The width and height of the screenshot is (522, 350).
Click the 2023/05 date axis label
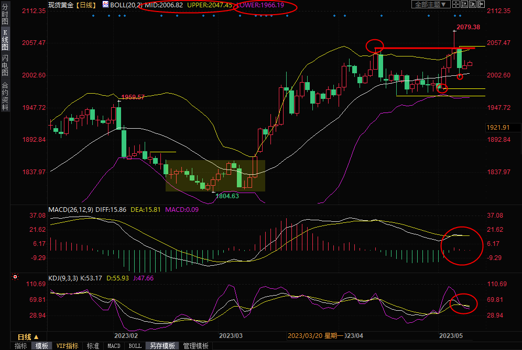(451, 336)
